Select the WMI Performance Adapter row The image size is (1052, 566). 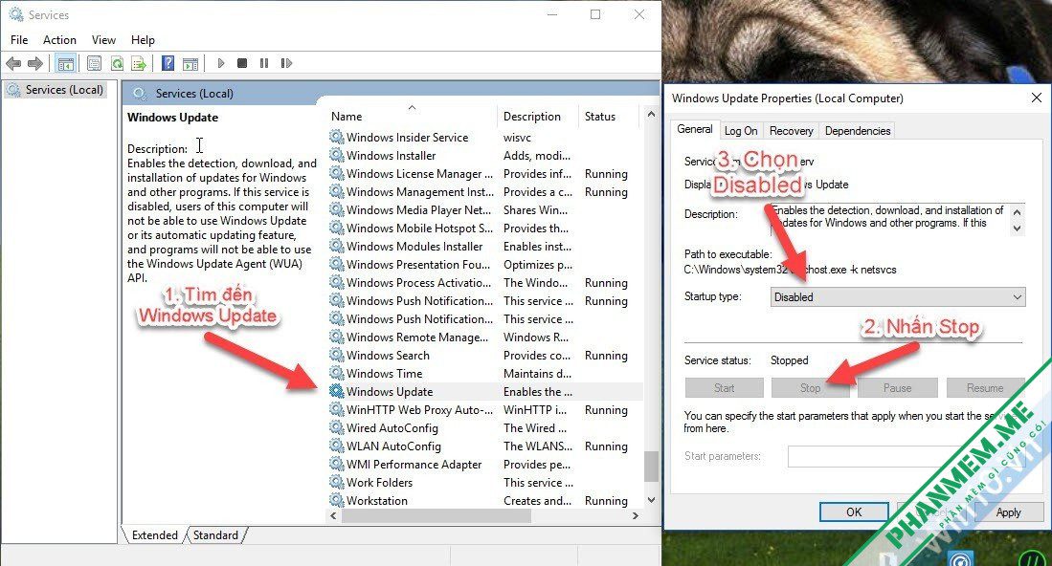pyautogui.click(x=485, y=465)
